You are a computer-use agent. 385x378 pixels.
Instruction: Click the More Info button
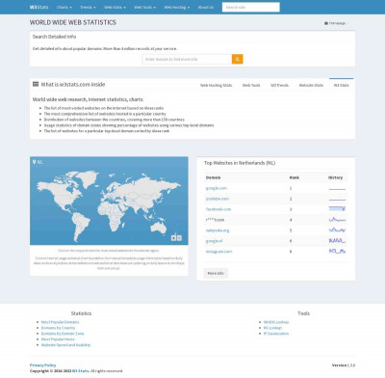(x=216, y=273)
